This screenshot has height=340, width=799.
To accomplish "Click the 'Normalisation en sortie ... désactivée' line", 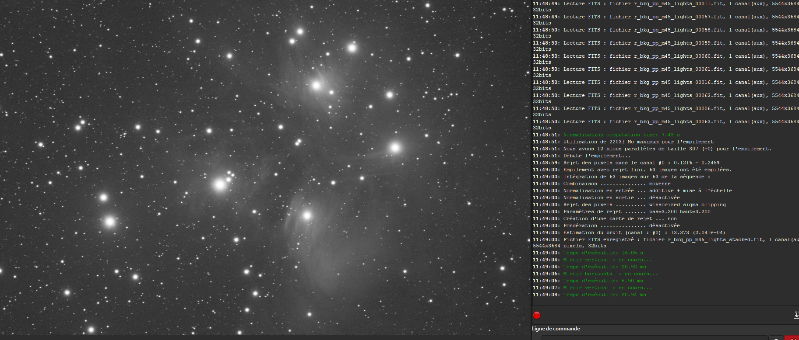I will pyautogui.click(x=606, y=198).
